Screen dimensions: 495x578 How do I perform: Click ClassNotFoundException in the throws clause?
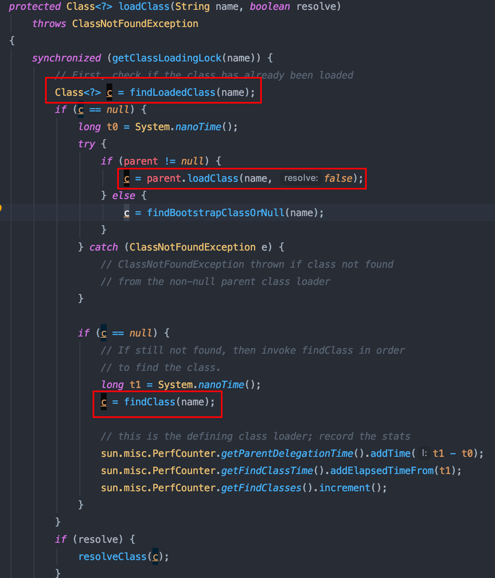(x=135, y=24)
